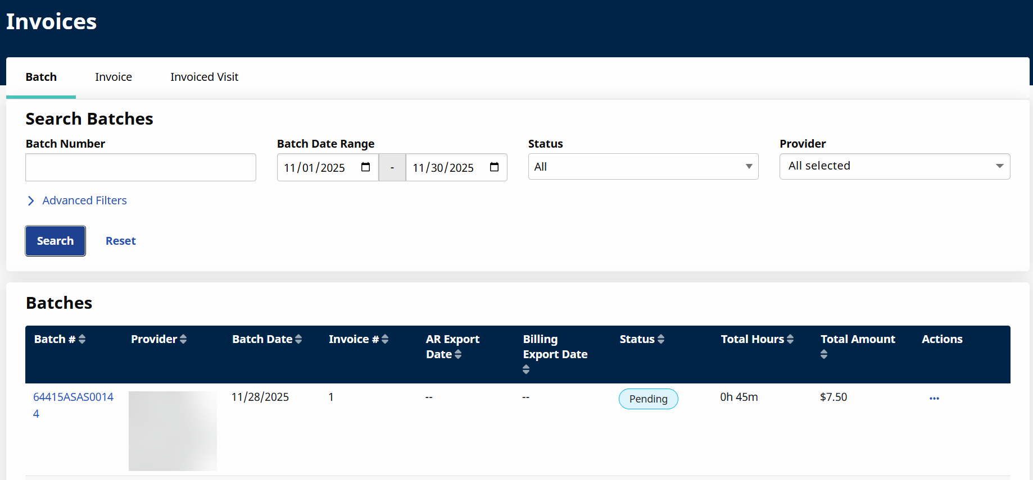The image size is (1033, 480).
Task: Sort table by Total Hours column
Action: (790, 339)
